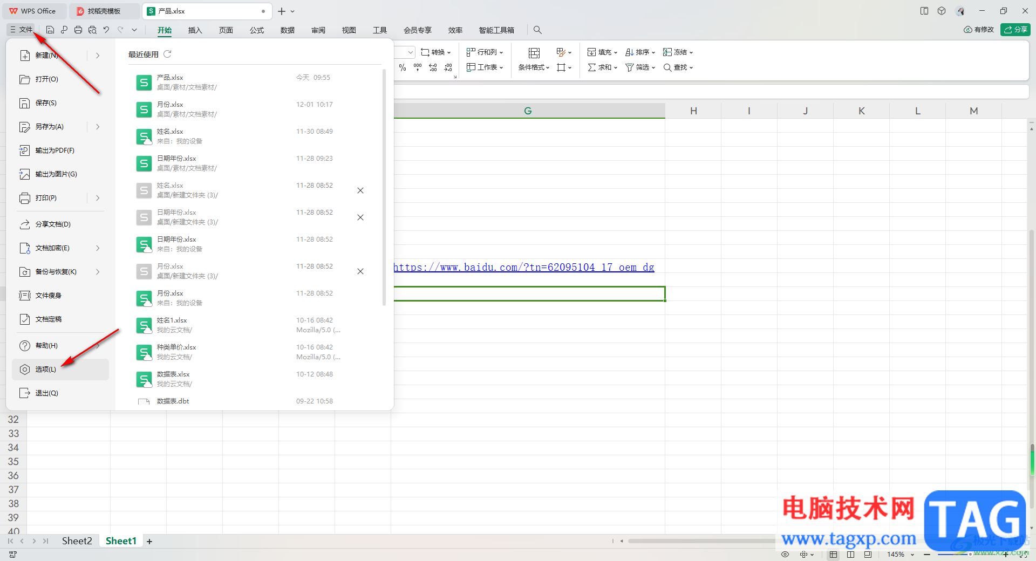Zoom in with the plus button

[1006, 554]
